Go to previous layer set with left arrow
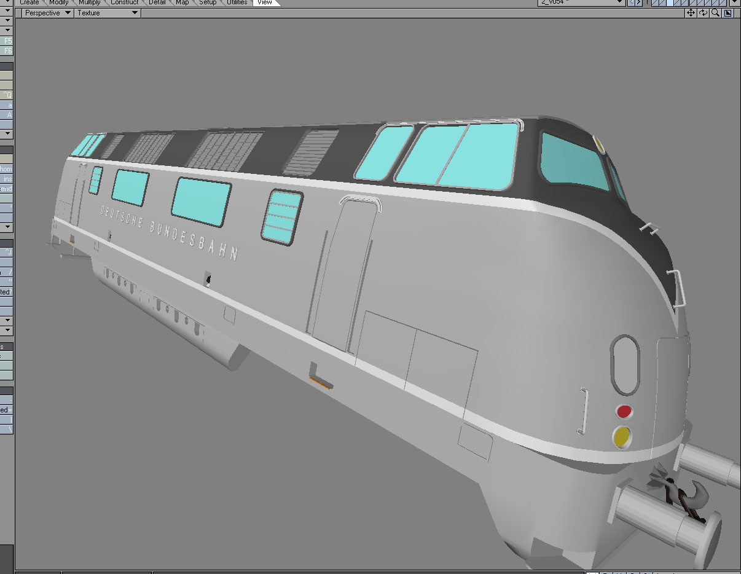Image resolution: width=741 pixels, height=574 pixels. pyautogui.click(x=632, y=2)
